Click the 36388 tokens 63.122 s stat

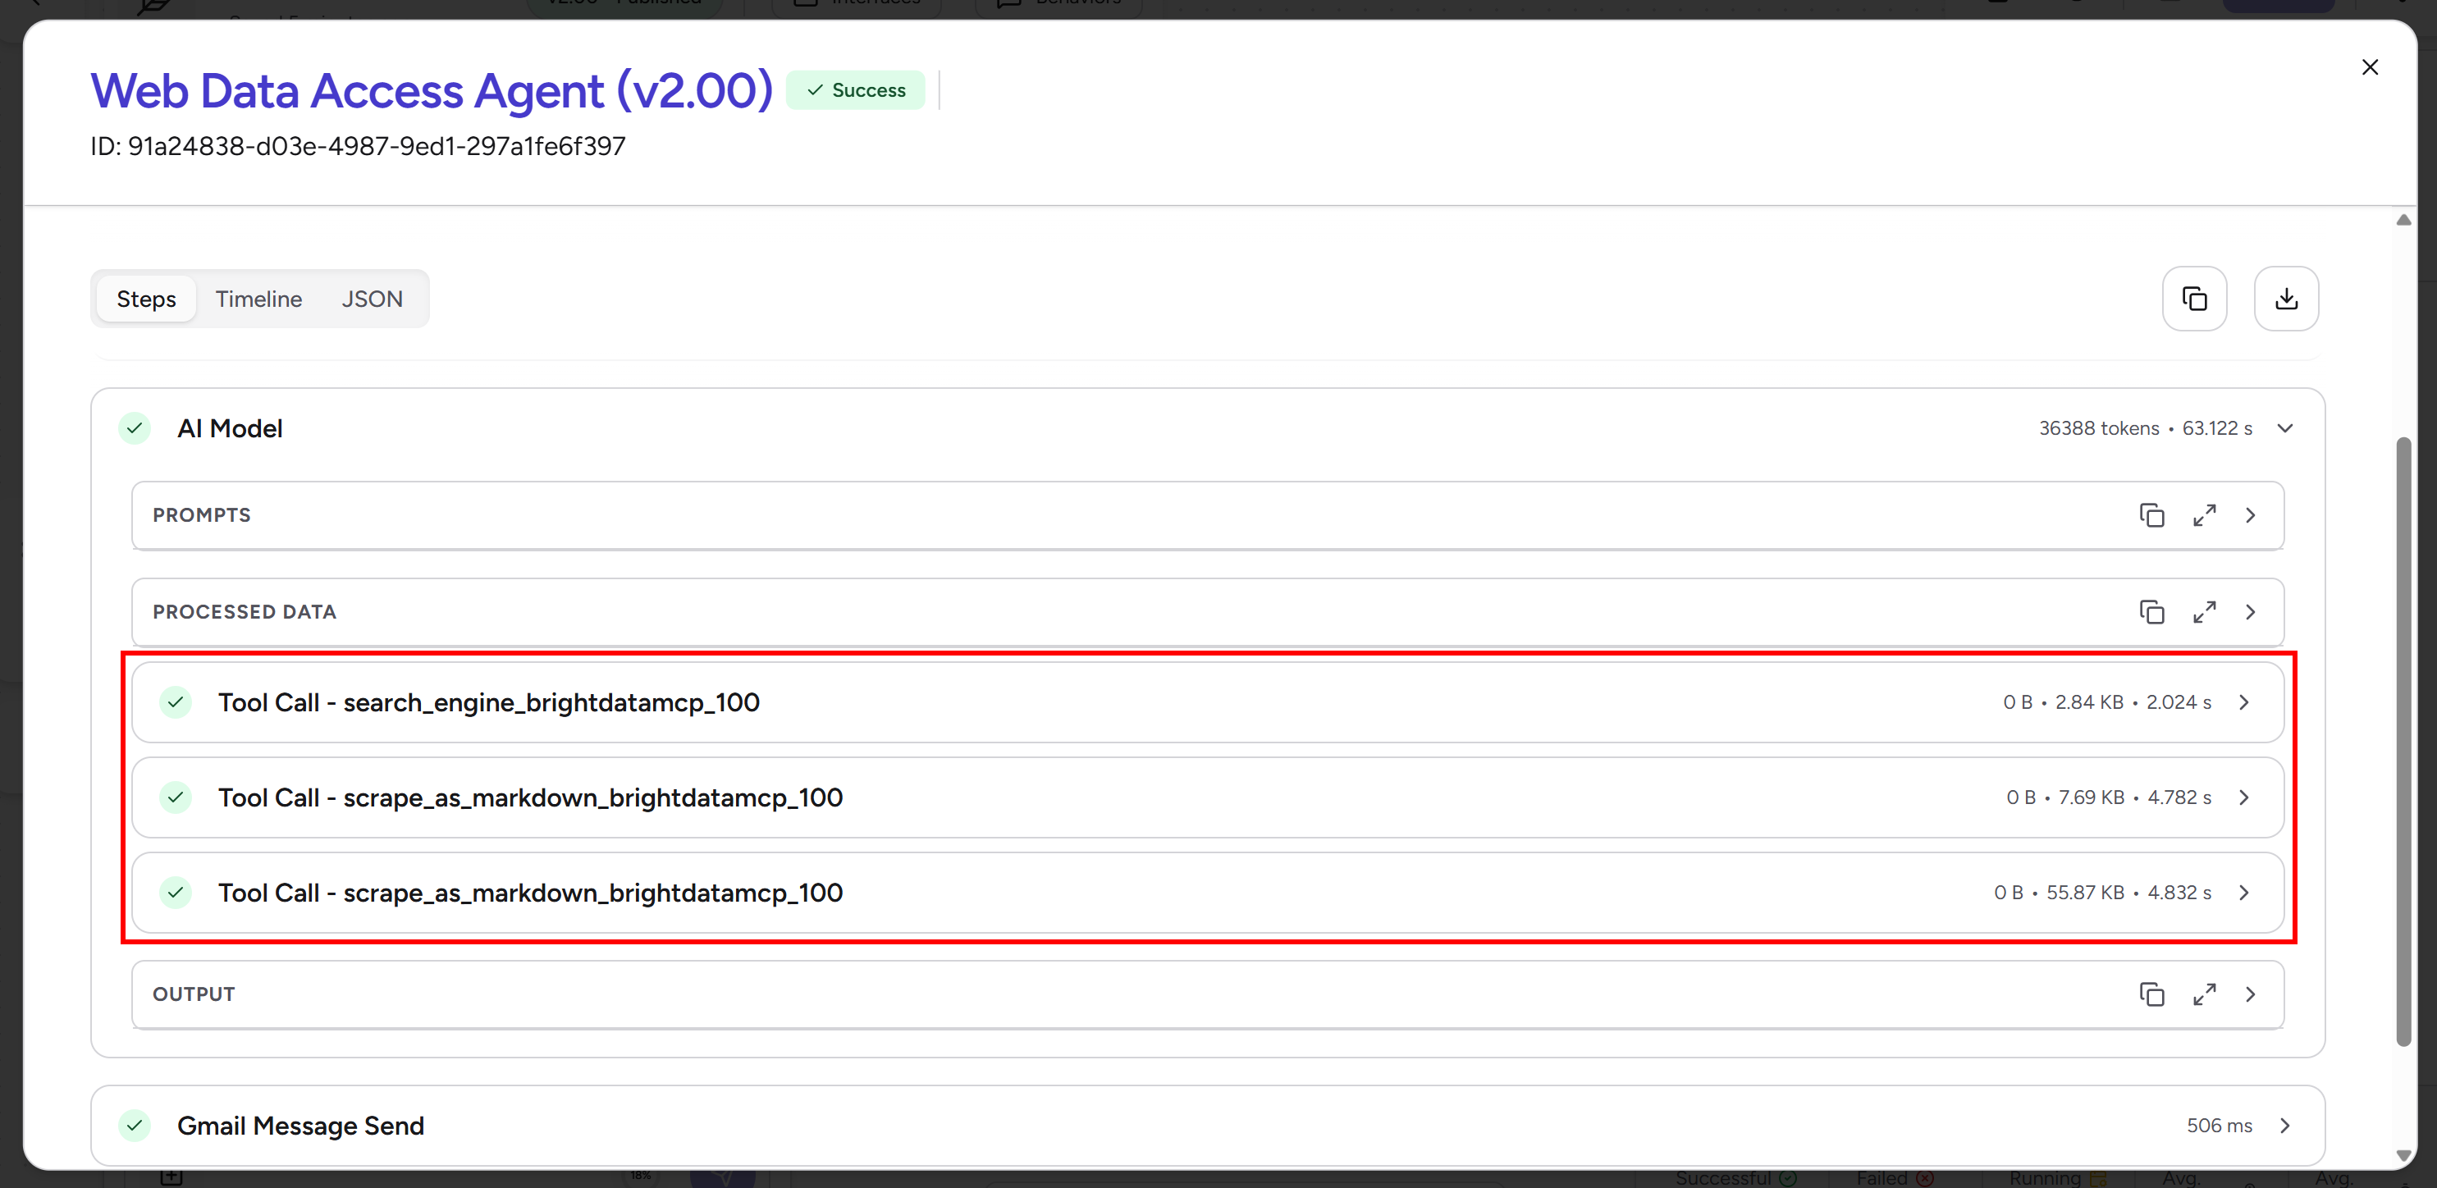pyautogui.click(x=2145, y=428)
